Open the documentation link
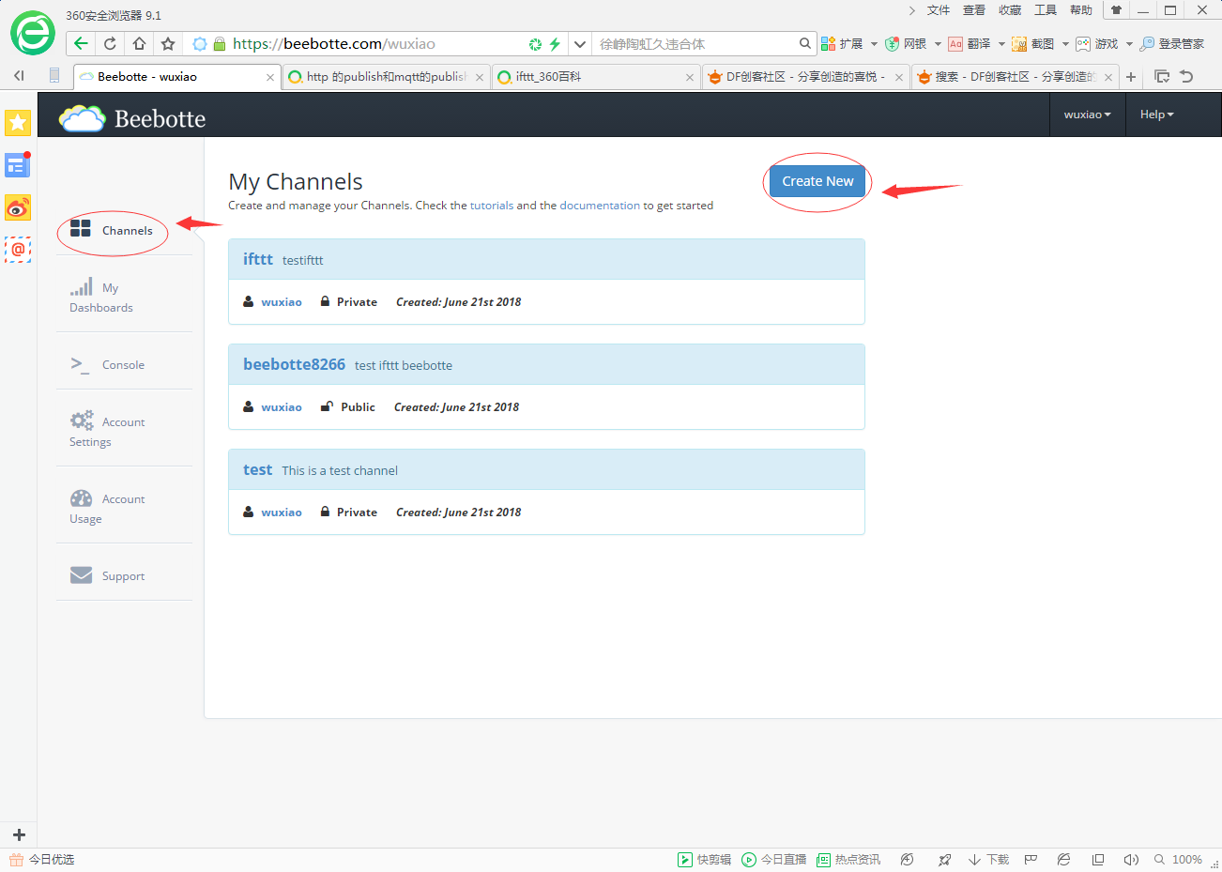This screenshot has width=1222, height=872. click(600, 206)
